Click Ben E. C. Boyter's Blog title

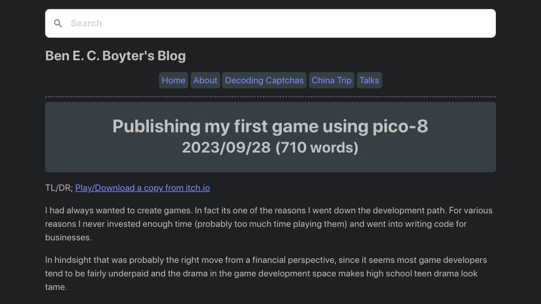pos(116,56)
